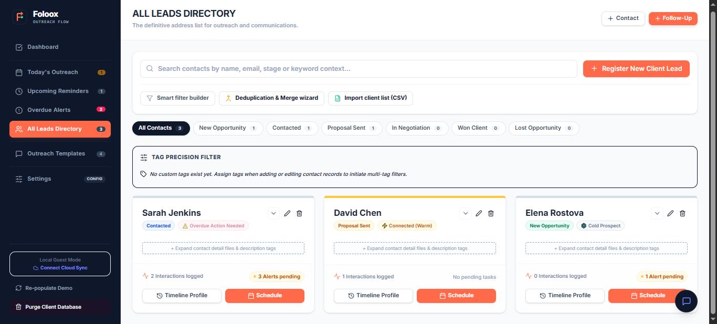Delete David Chen using trash icon
The image size is (717, 324).
click(491, 213)
